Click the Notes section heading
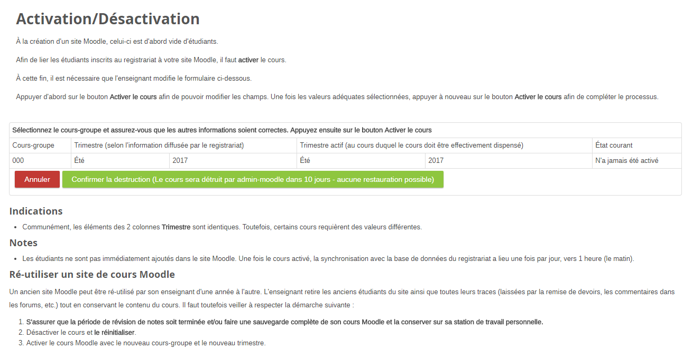 [x=23, y=243]
